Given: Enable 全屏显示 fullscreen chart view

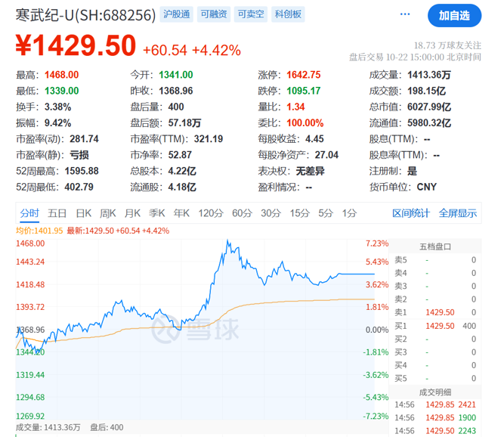Looking at the screenshot, I should (x=458, y=213).
